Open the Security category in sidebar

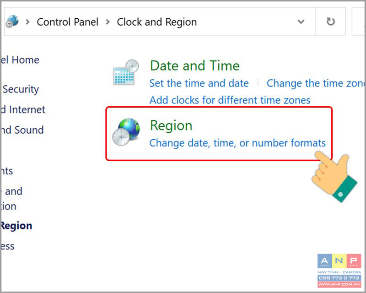click(x=20, y=89)
